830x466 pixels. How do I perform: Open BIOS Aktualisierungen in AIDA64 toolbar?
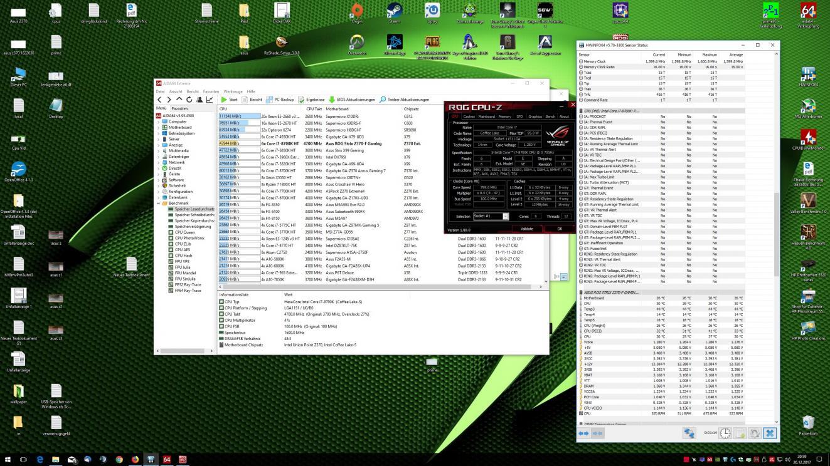[x=351, y=100]
